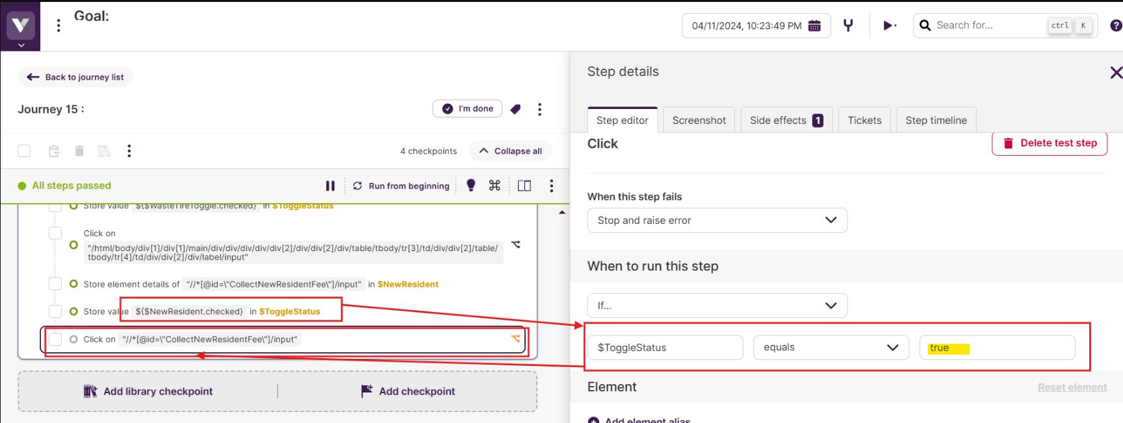Open the Stop and raise error dropdown
1123x423 pixels.
click(717, 221)
